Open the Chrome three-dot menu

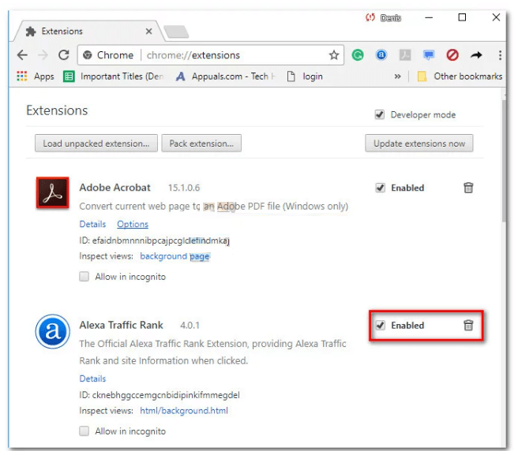[x=500, y=55]
